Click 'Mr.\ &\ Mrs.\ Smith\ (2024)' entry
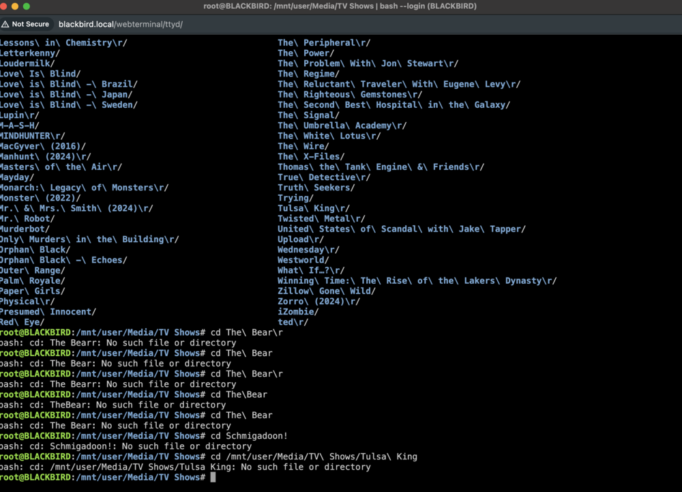Image resolution: width=682 pixels, height=492 pixels. point(76,208)
